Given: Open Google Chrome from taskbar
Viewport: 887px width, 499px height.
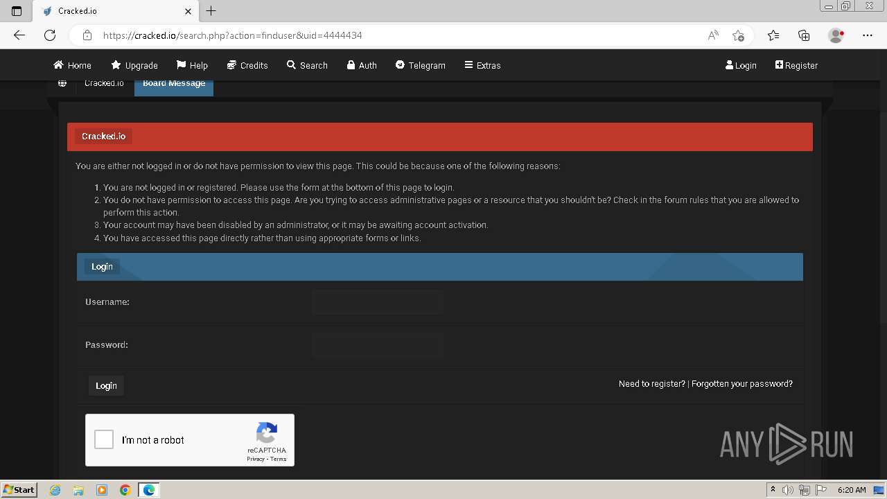Looking at the screenshot, I should click(x=125, y=490).
